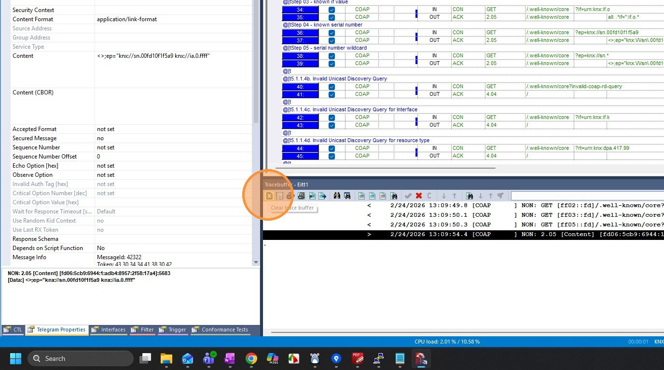Click the properties panel scroll down arrow
This screenshot has width=664, height=370.
(256, 263)
